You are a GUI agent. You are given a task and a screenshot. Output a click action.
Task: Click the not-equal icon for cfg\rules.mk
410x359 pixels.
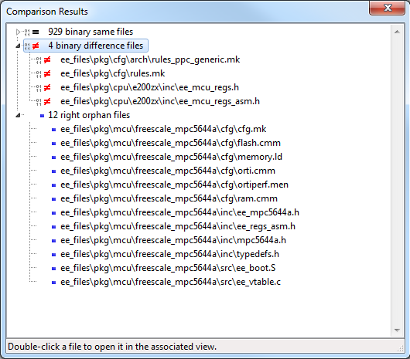click(47, 73)
